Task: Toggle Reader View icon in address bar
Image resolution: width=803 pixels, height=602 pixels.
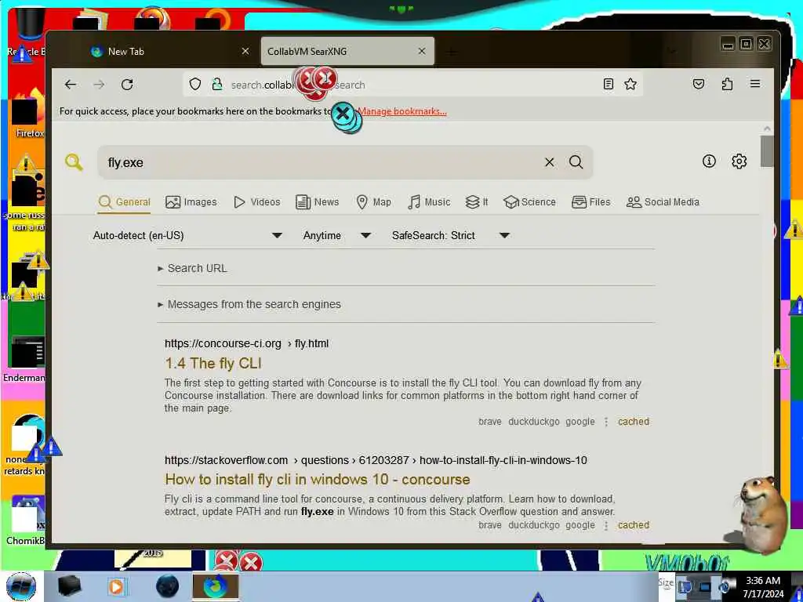Action: coord(608,84)
